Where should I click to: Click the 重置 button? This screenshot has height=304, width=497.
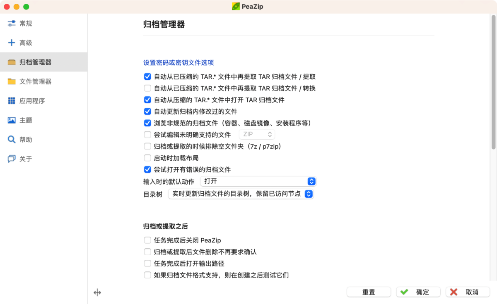tap(369, 292)
